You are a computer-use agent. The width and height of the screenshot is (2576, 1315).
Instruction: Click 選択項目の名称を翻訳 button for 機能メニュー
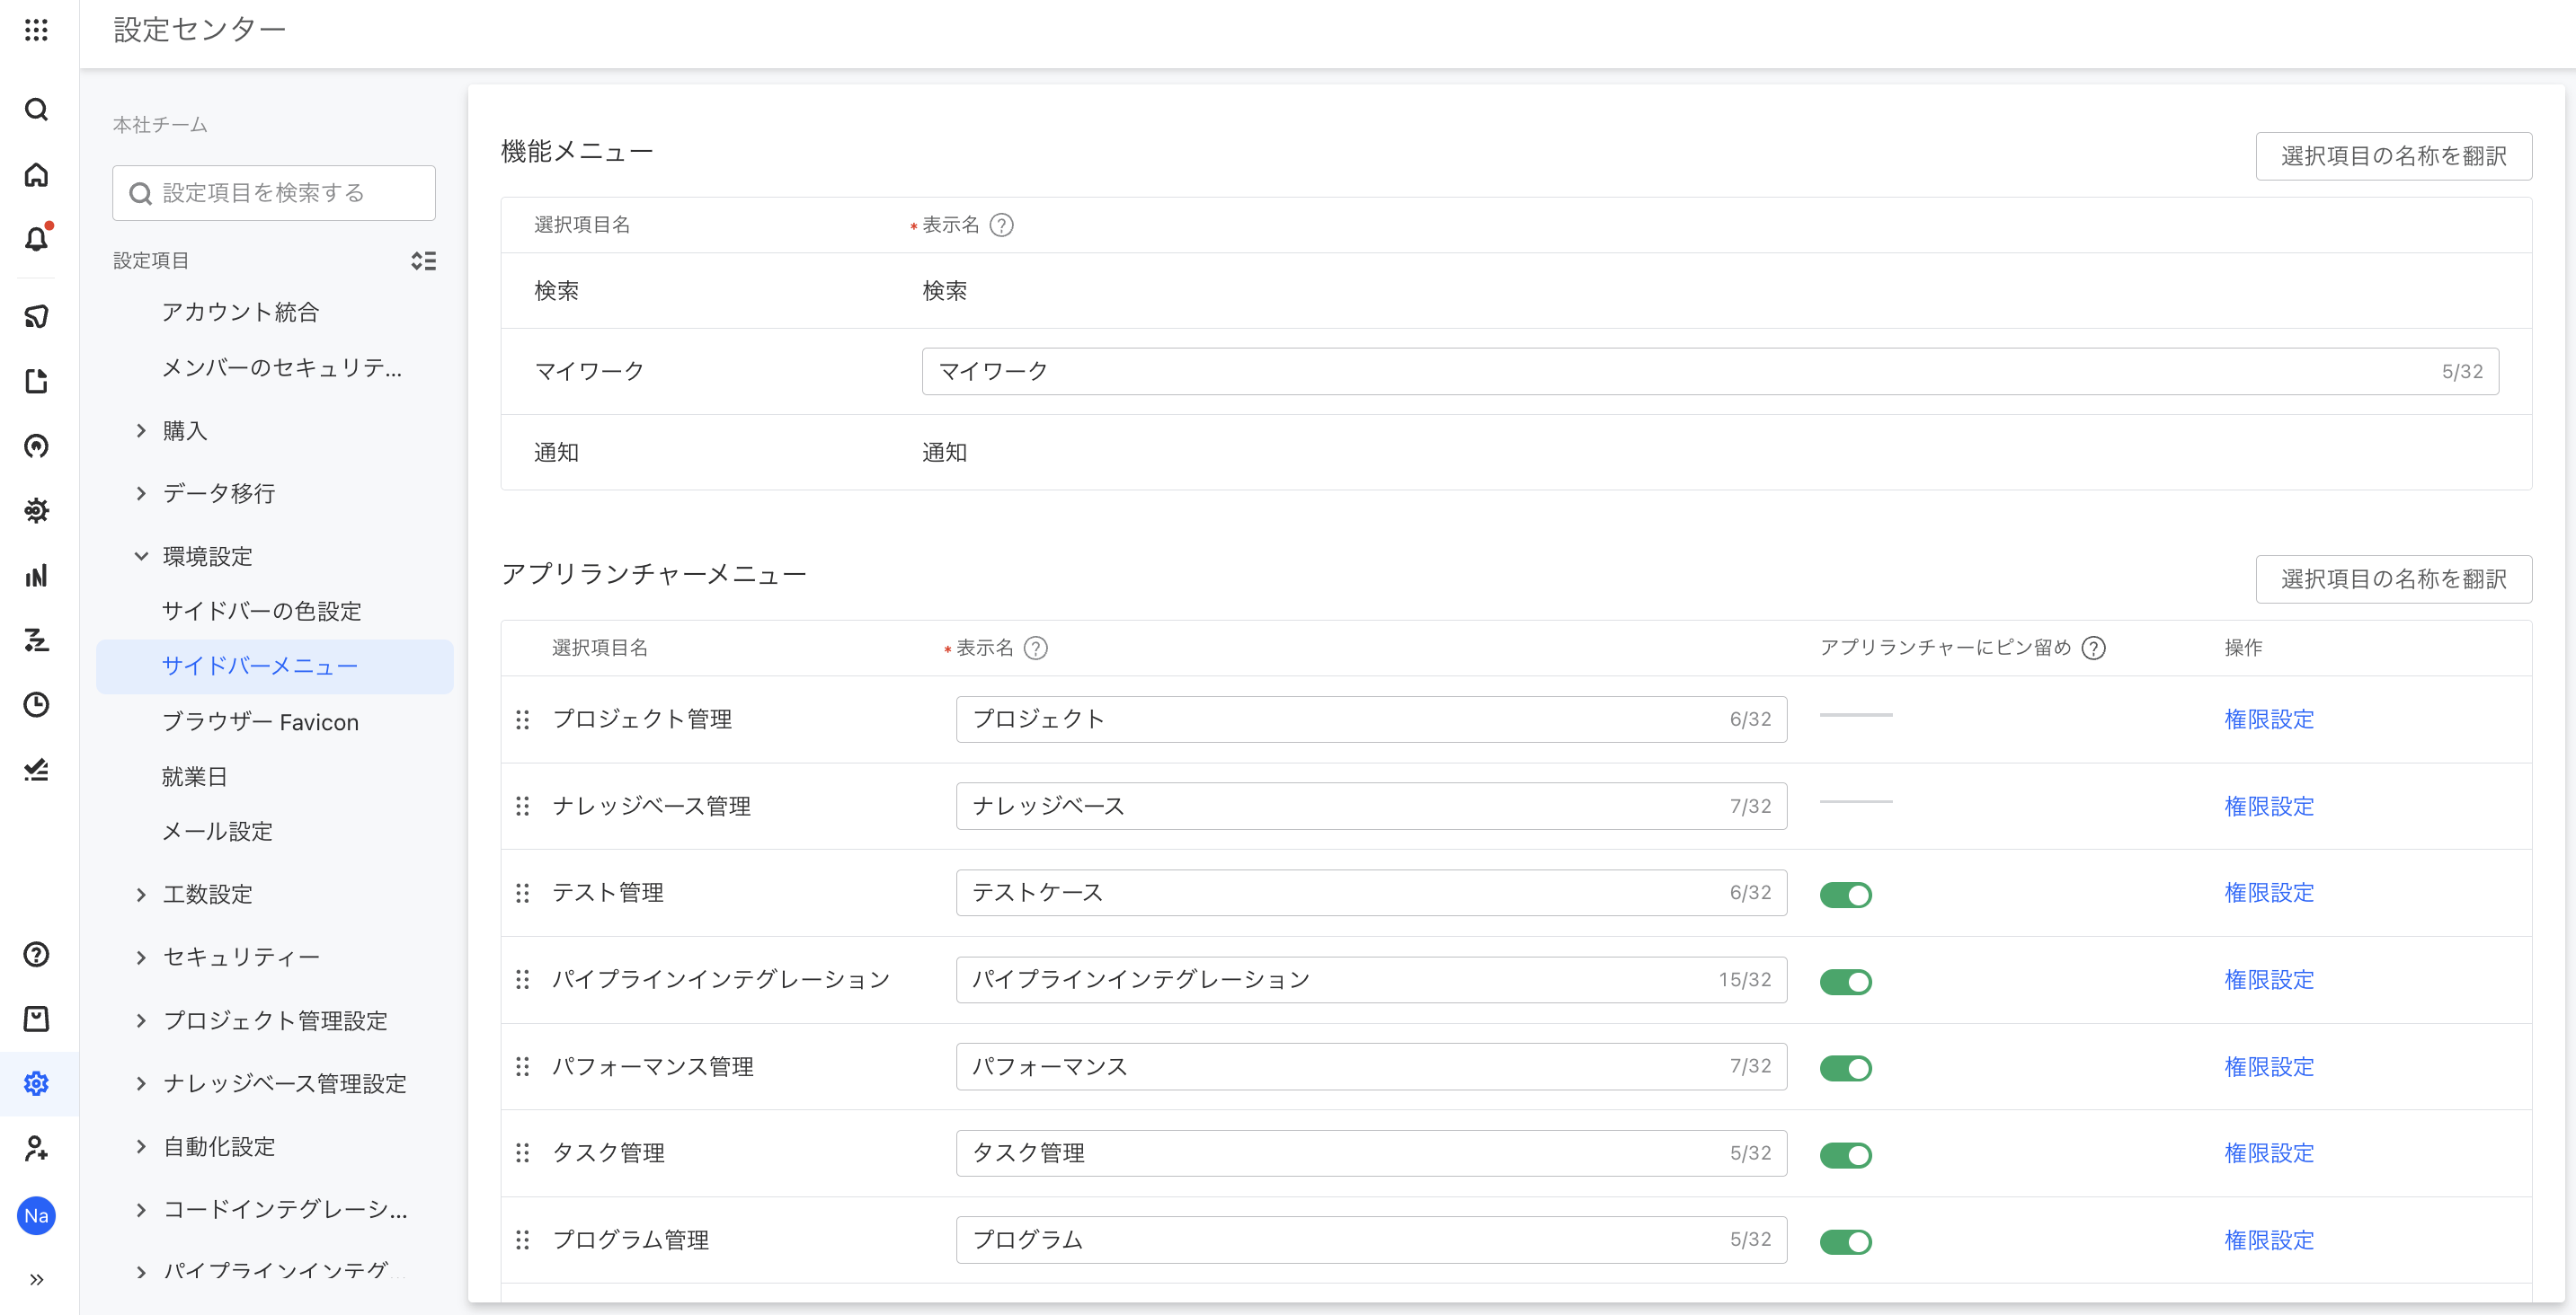pos(2393,156)
